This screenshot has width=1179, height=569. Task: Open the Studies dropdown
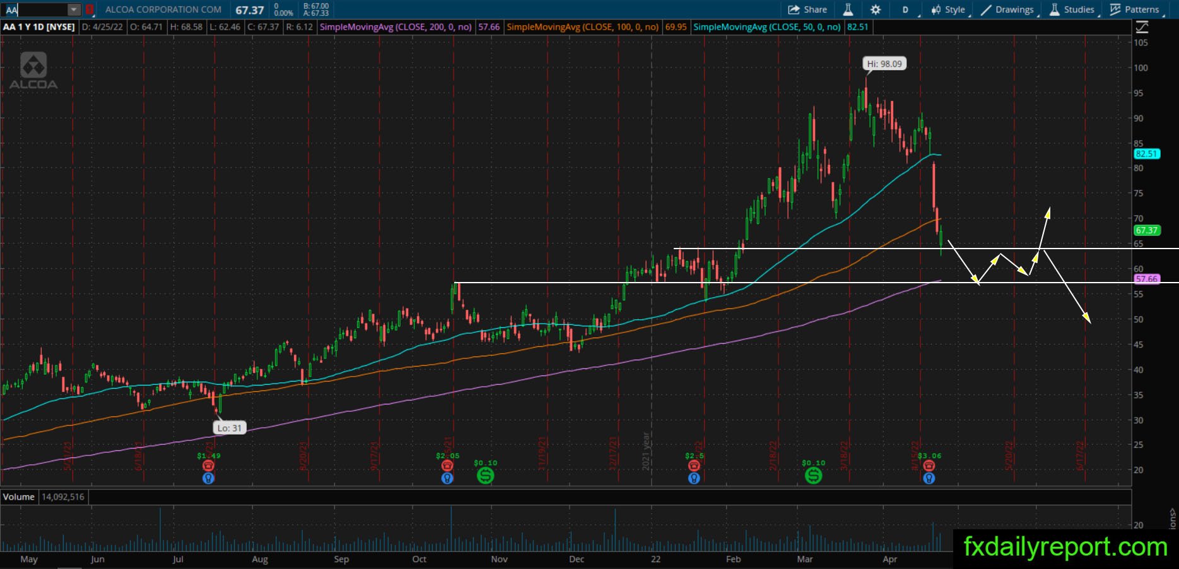pyautogui.click(x=1072, y=9)
